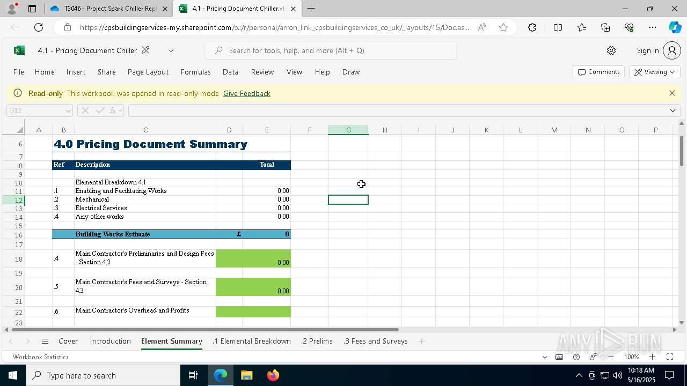Add page to favorites star
The width and height of the screenshot is (687, 386).
click(x=503, y=27)
